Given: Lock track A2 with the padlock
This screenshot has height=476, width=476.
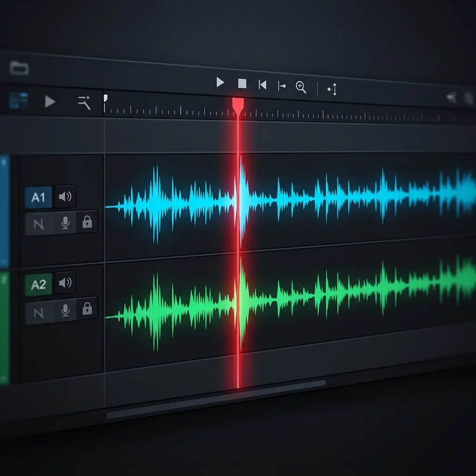Looking at the screenshot, I should (87, 309).
